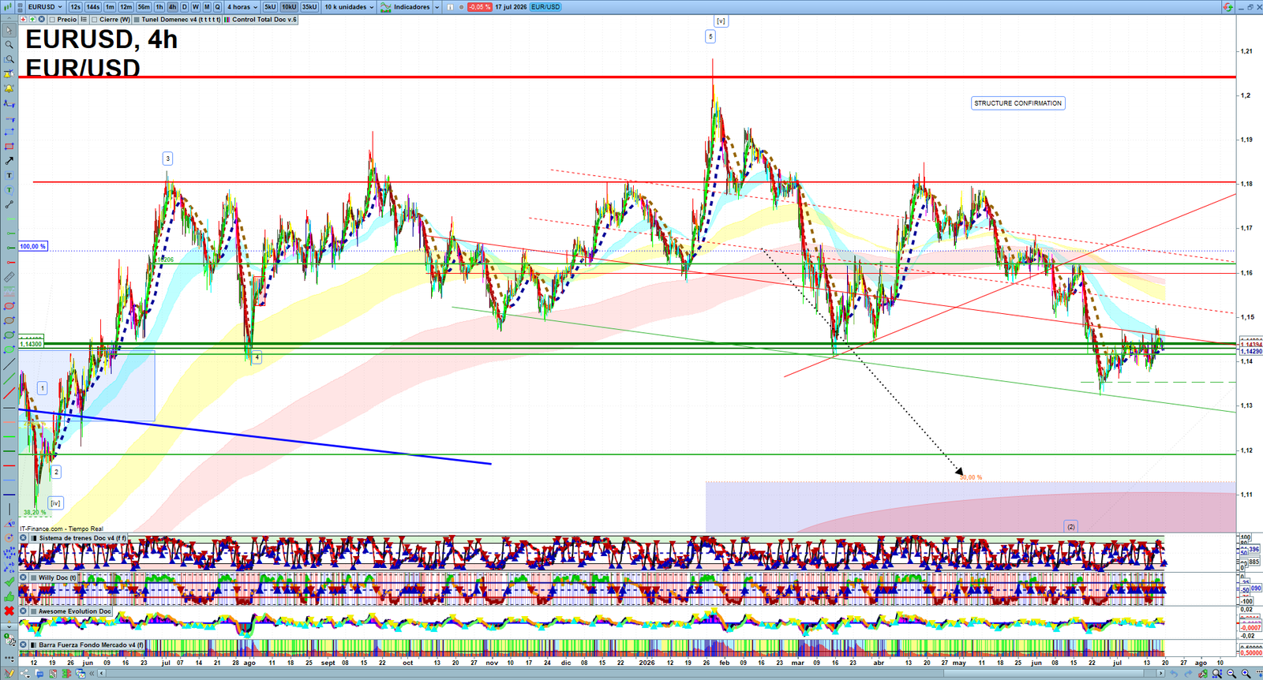Screen dimensions: 1263x680
Task: Close the Willy Doc panel
Action: [23, 577]
